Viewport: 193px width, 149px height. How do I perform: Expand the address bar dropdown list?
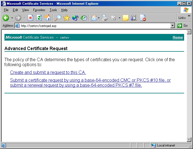(173, 26)
